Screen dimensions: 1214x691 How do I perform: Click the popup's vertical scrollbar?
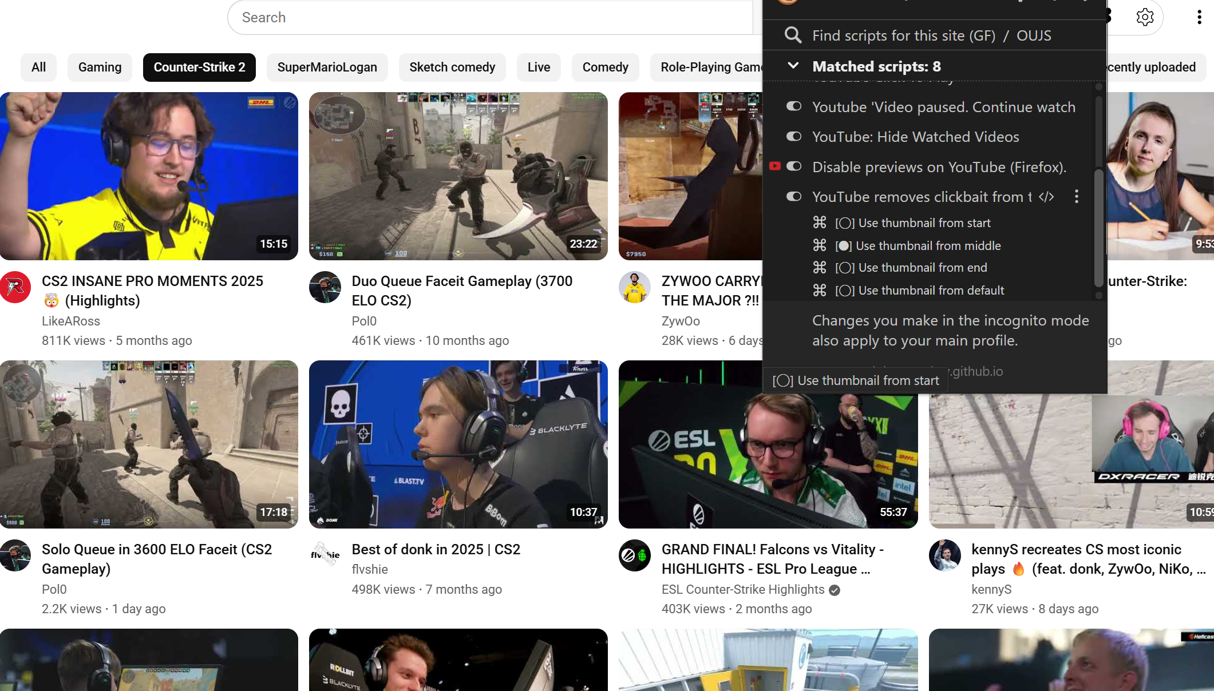[1098, 229]
